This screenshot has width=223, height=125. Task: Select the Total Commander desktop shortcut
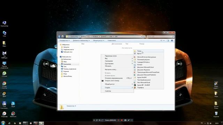pos(4,105)
